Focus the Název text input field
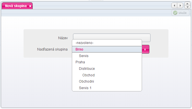This screenshot has height=109, width=192. tap(112, 36)
